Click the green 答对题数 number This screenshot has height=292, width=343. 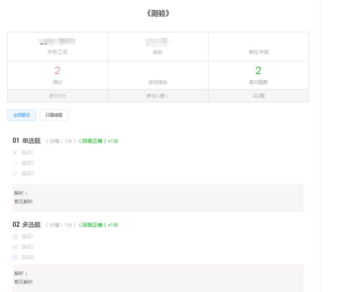tap(258, 71)
